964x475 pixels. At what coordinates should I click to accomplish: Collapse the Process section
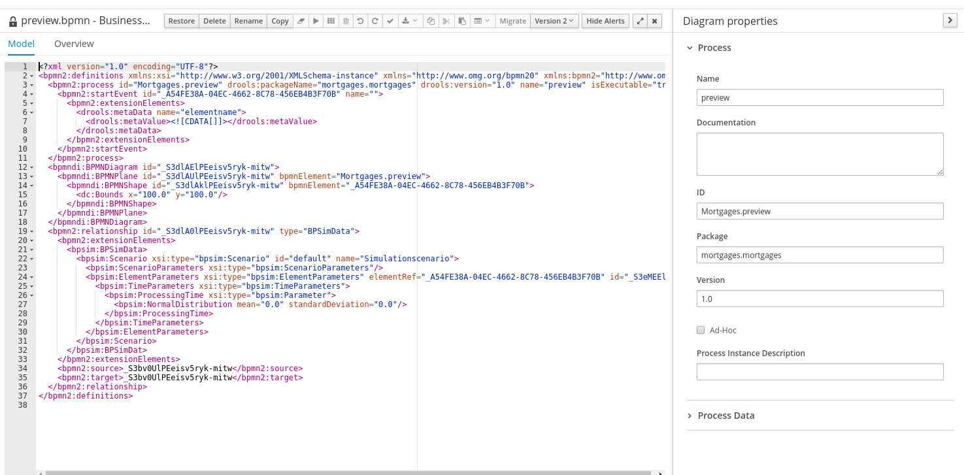coord(714,48)
